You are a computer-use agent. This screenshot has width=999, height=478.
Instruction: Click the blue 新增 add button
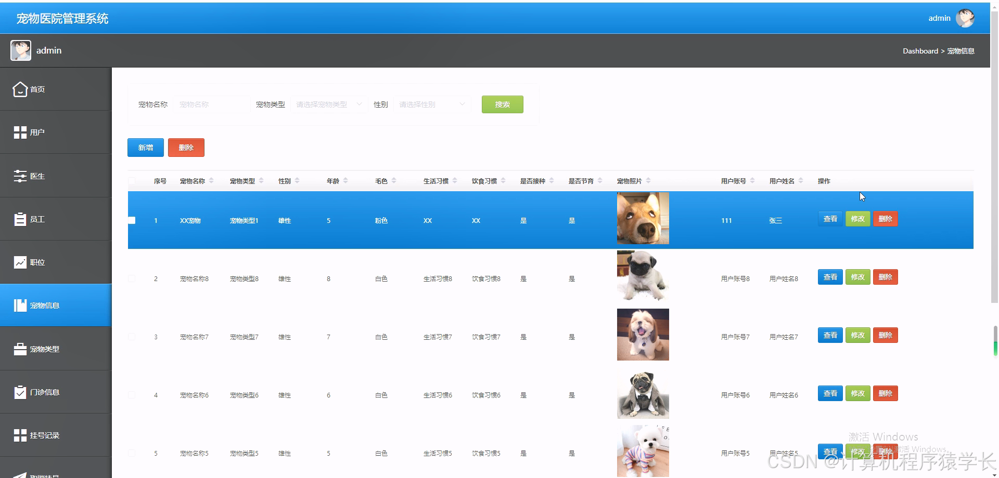[145, 147]
